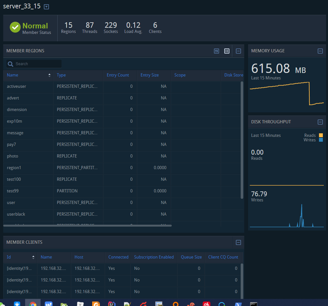The height and width of the screenshot is (306, 328).
Task: Collapse the Member Clients panel
Action: coord(238,242)
